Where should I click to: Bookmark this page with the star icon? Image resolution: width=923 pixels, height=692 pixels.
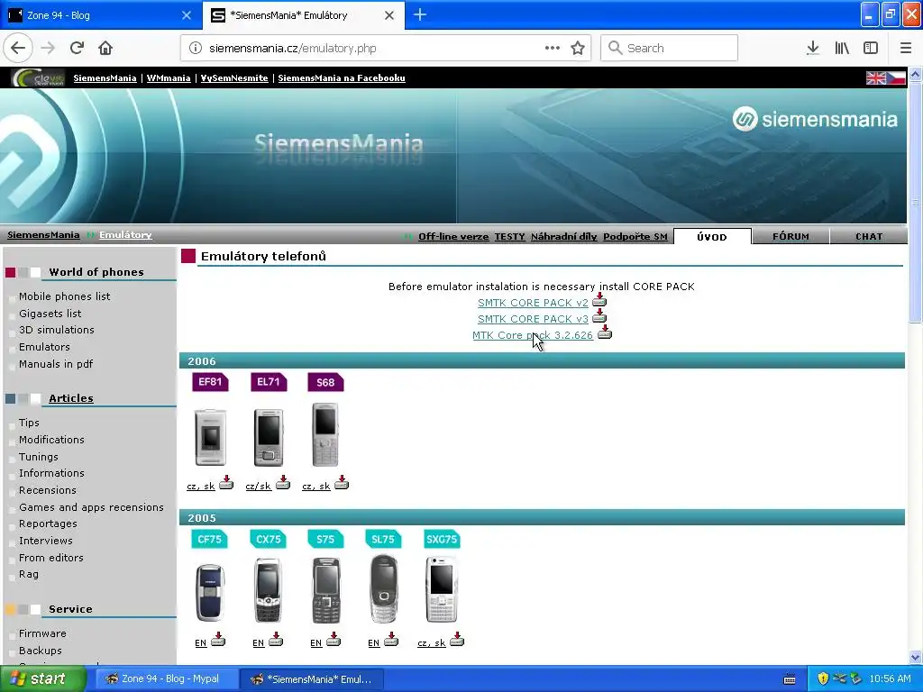coord(578,49)
